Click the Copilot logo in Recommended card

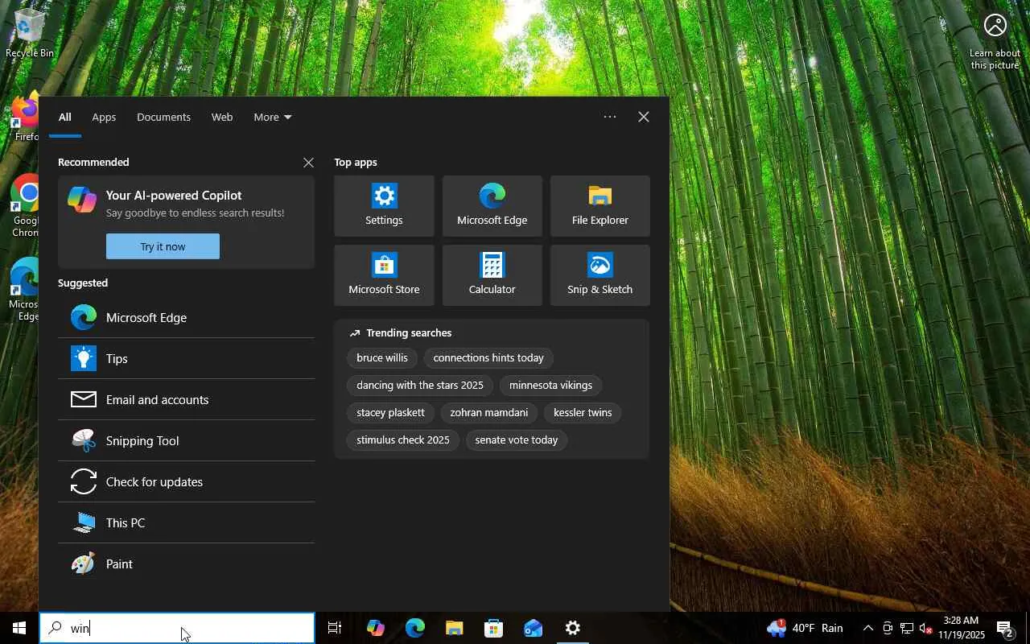click(x=82, y=198)
